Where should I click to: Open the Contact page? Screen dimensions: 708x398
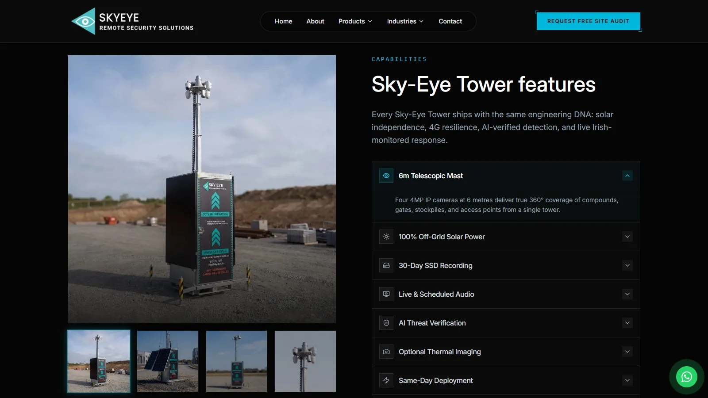click(450, 21)
